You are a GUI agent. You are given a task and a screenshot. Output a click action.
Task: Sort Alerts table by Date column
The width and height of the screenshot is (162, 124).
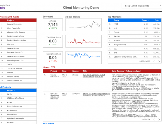[x=65, y=71]
